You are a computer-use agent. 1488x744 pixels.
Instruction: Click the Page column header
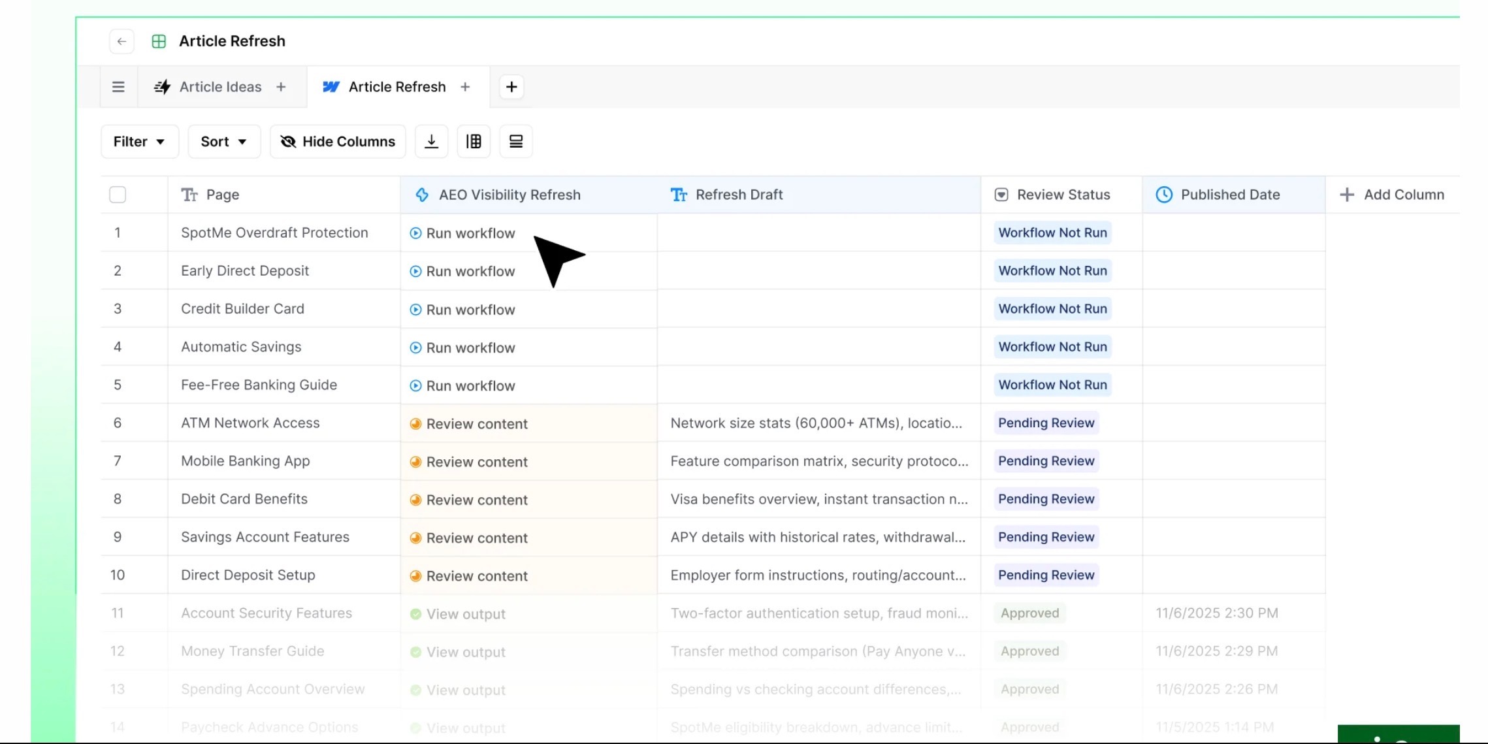(x=284, y=195)
